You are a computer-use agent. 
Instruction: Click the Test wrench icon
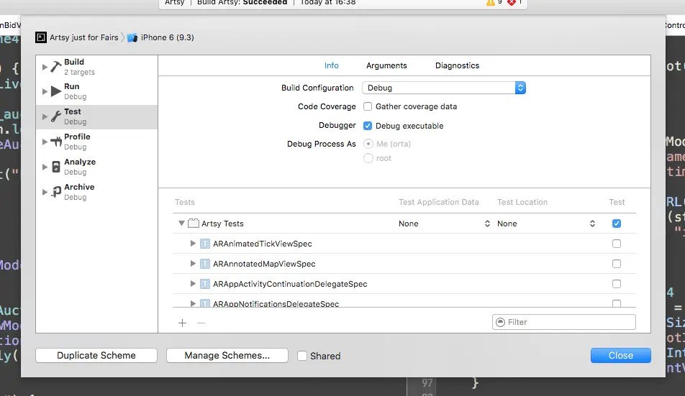pyautogui.click(x=56, y=116)
